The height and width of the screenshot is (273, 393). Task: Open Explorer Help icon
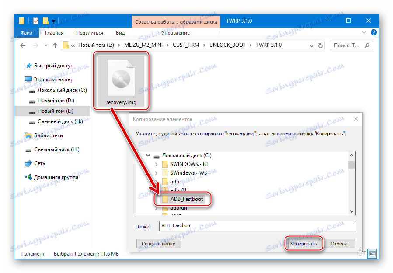pos(373,32)
